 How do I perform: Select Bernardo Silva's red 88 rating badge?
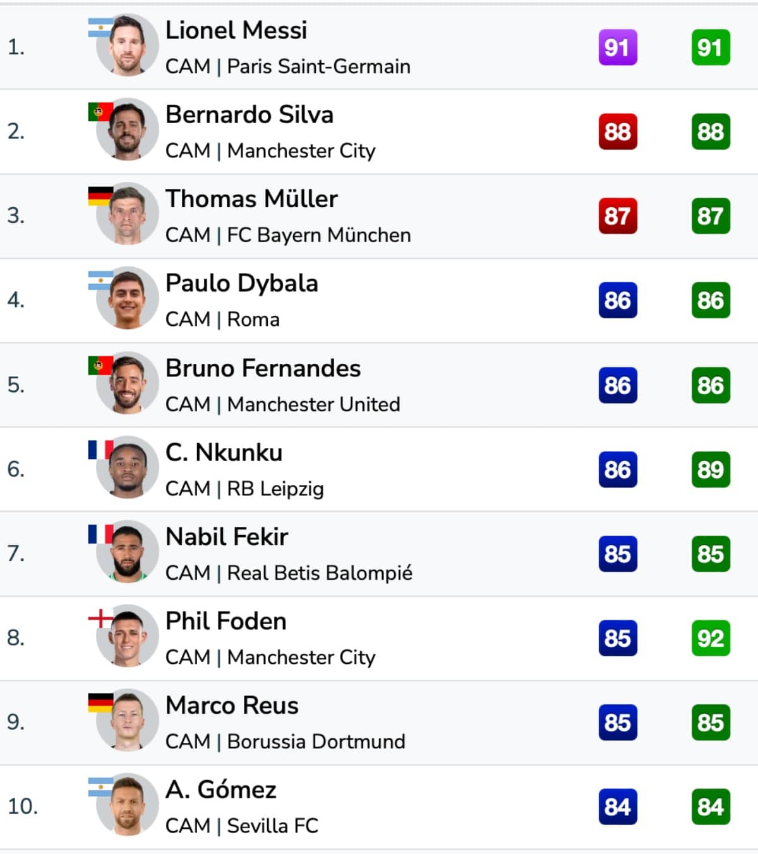(x=618, y=131)
